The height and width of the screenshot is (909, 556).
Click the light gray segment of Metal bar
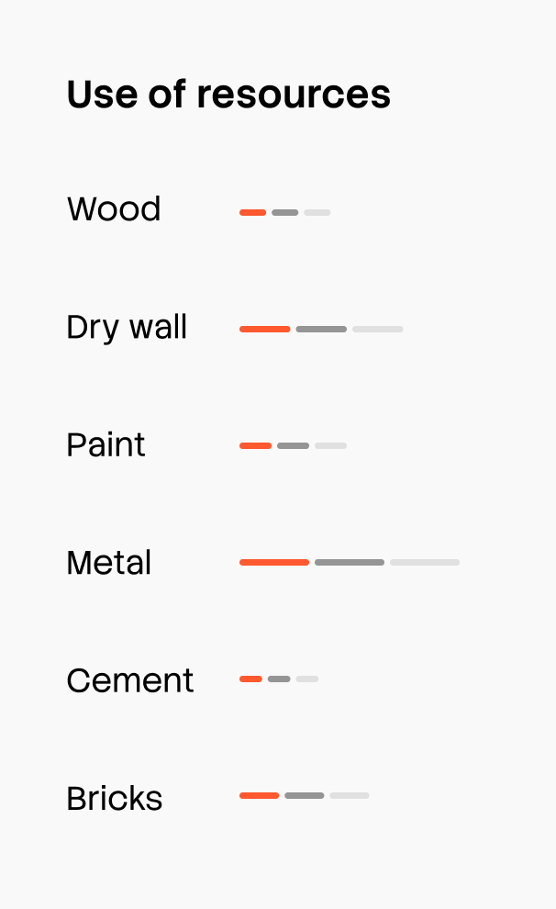[424, 562]
